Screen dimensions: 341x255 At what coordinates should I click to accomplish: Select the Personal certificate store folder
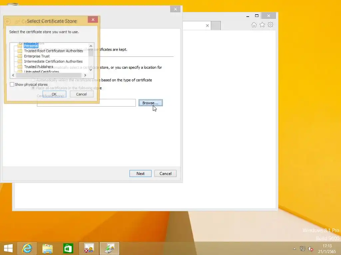[x=31, y=46]
